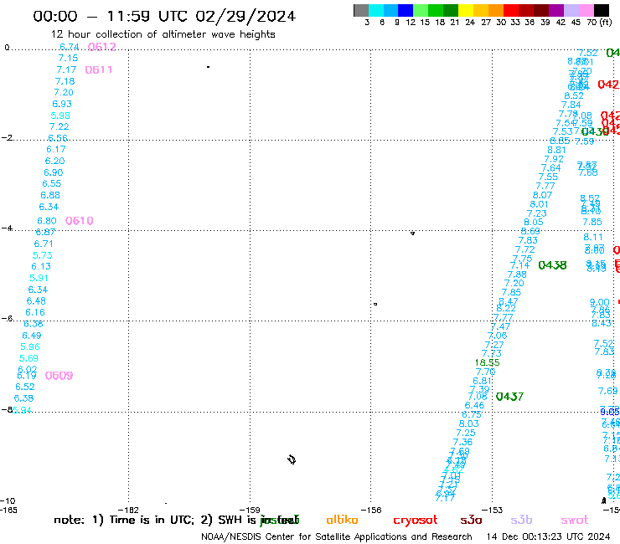The height and width of the screenshot is (544, 620).
Task: Click the green time label '0437'
Action: click(509, 396)
